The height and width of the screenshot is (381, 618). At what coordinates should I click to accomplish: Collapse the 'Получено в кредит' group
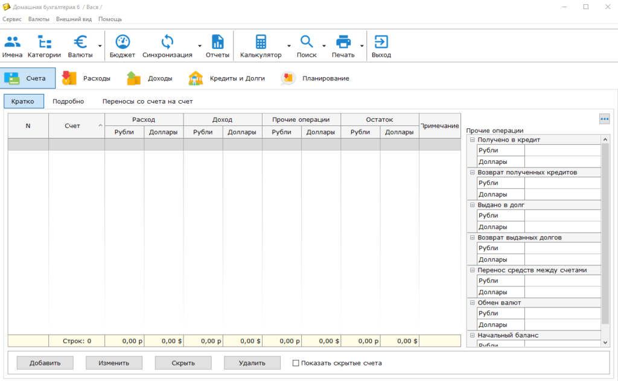tap(473, 140)
